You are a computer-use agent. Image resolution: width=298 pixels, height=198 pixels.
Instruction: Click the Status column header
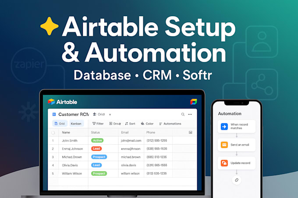(96, 132)
